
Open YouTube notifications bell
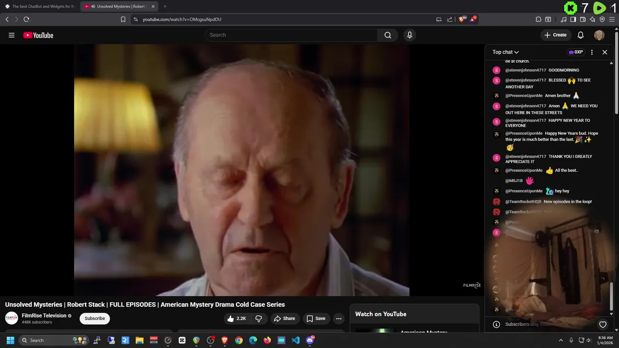coord(581,35)
